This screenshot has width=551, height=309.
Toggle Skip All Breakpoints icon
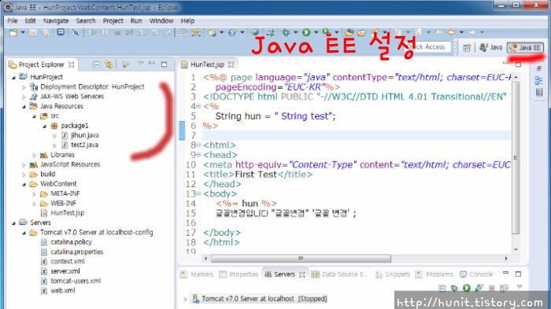[x=76, y=33]
